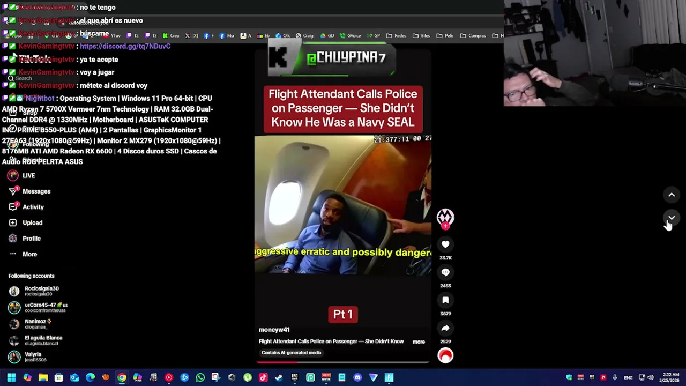Screen dimensions: 686x386
Task: Click the 'Contains AI-generated media' label
Action: tap(291, 353)
